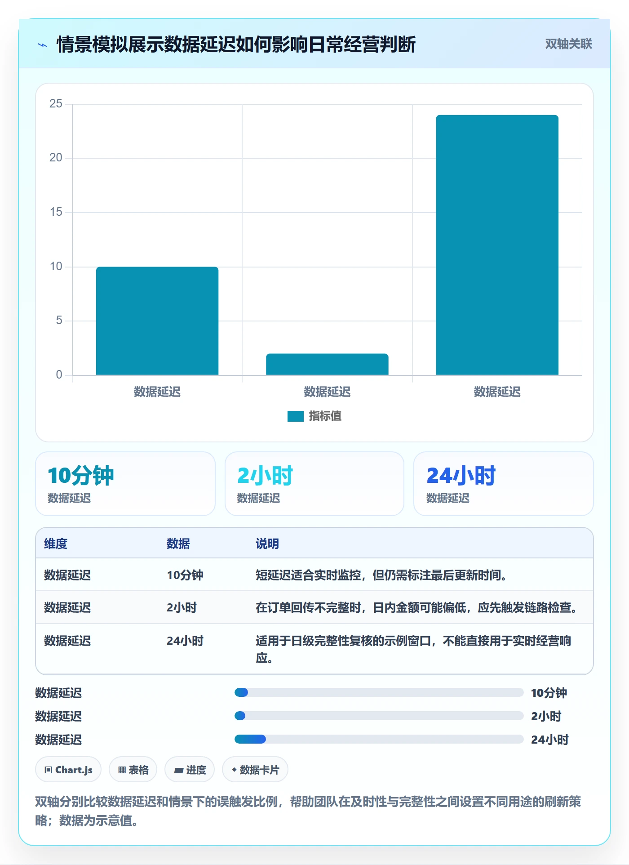Screen dimensions: 629x865
Task: Click the grid icon in the 表格 chip
Action: point(122,770)
